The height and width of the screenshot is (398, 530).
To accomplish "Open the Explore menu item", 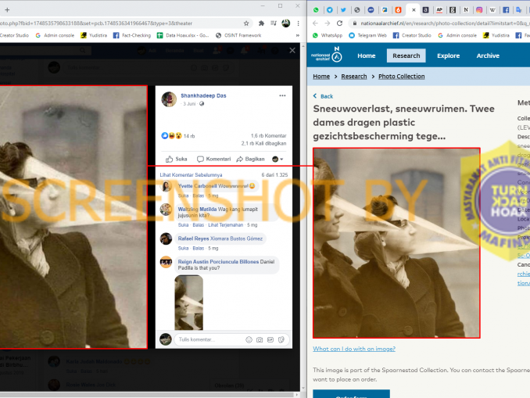I will point(448,56).
